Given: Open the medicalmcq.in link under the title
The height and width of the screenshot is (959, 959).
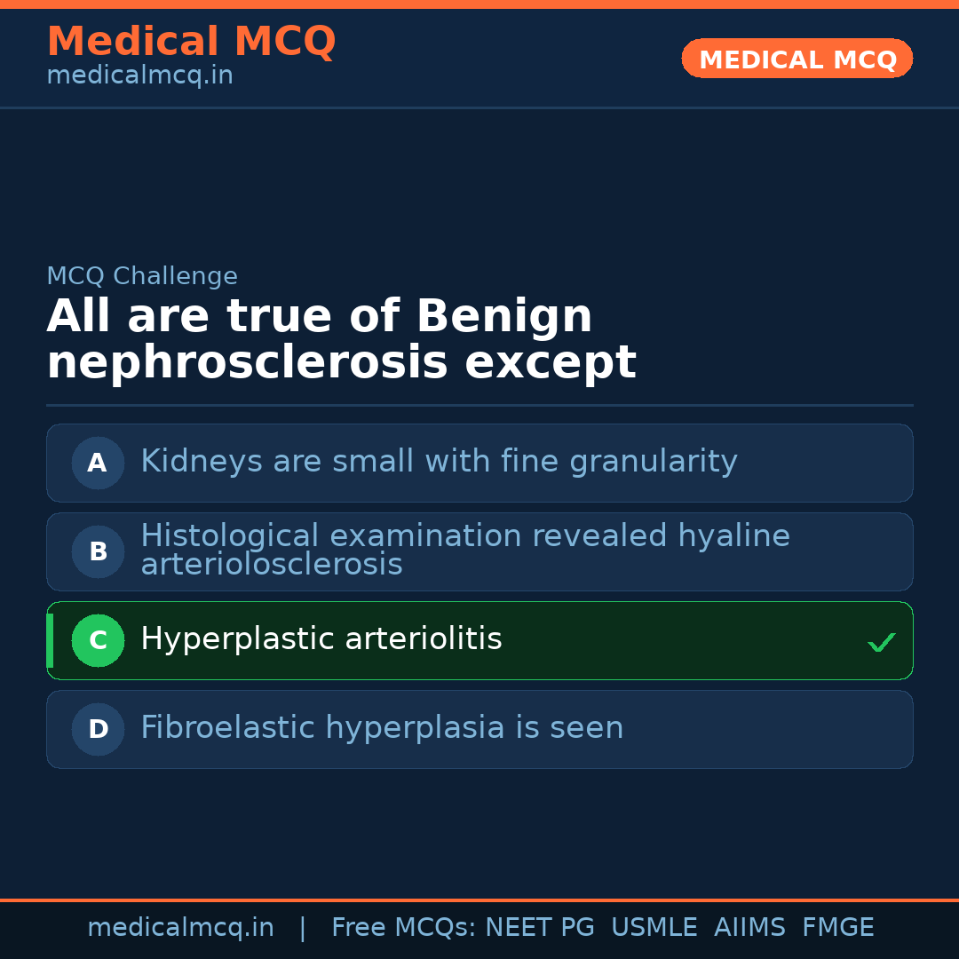Looking at the screenshot, I should pos(139,75).
